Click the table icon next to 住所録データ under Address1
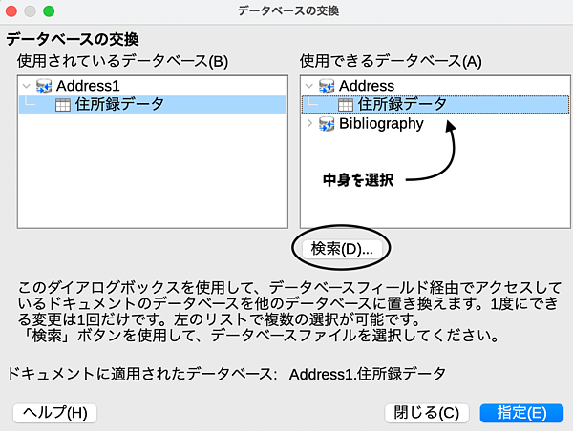The width and height of the screenshot is (573, 431). [x=62, y=105]
